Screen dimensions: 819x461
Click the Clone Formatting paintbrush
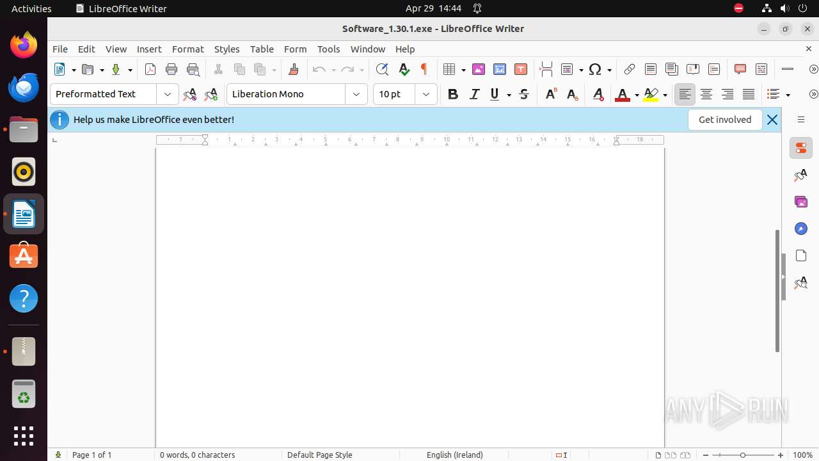pyautogui.click(x=294, y=70)
